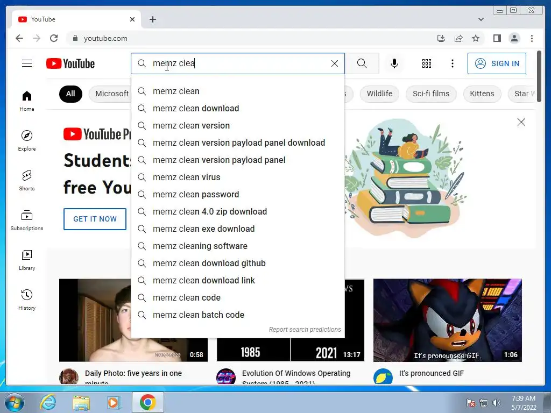This screenshot has height=413, width=551.
Task: Open Subscriptions in sidebar
Action: (x=27, y=220)
